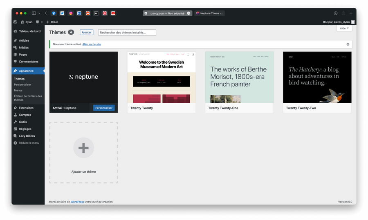
Task: Open the Bonjour, kairos_dylan account menu
Action: tap(339, 22)
